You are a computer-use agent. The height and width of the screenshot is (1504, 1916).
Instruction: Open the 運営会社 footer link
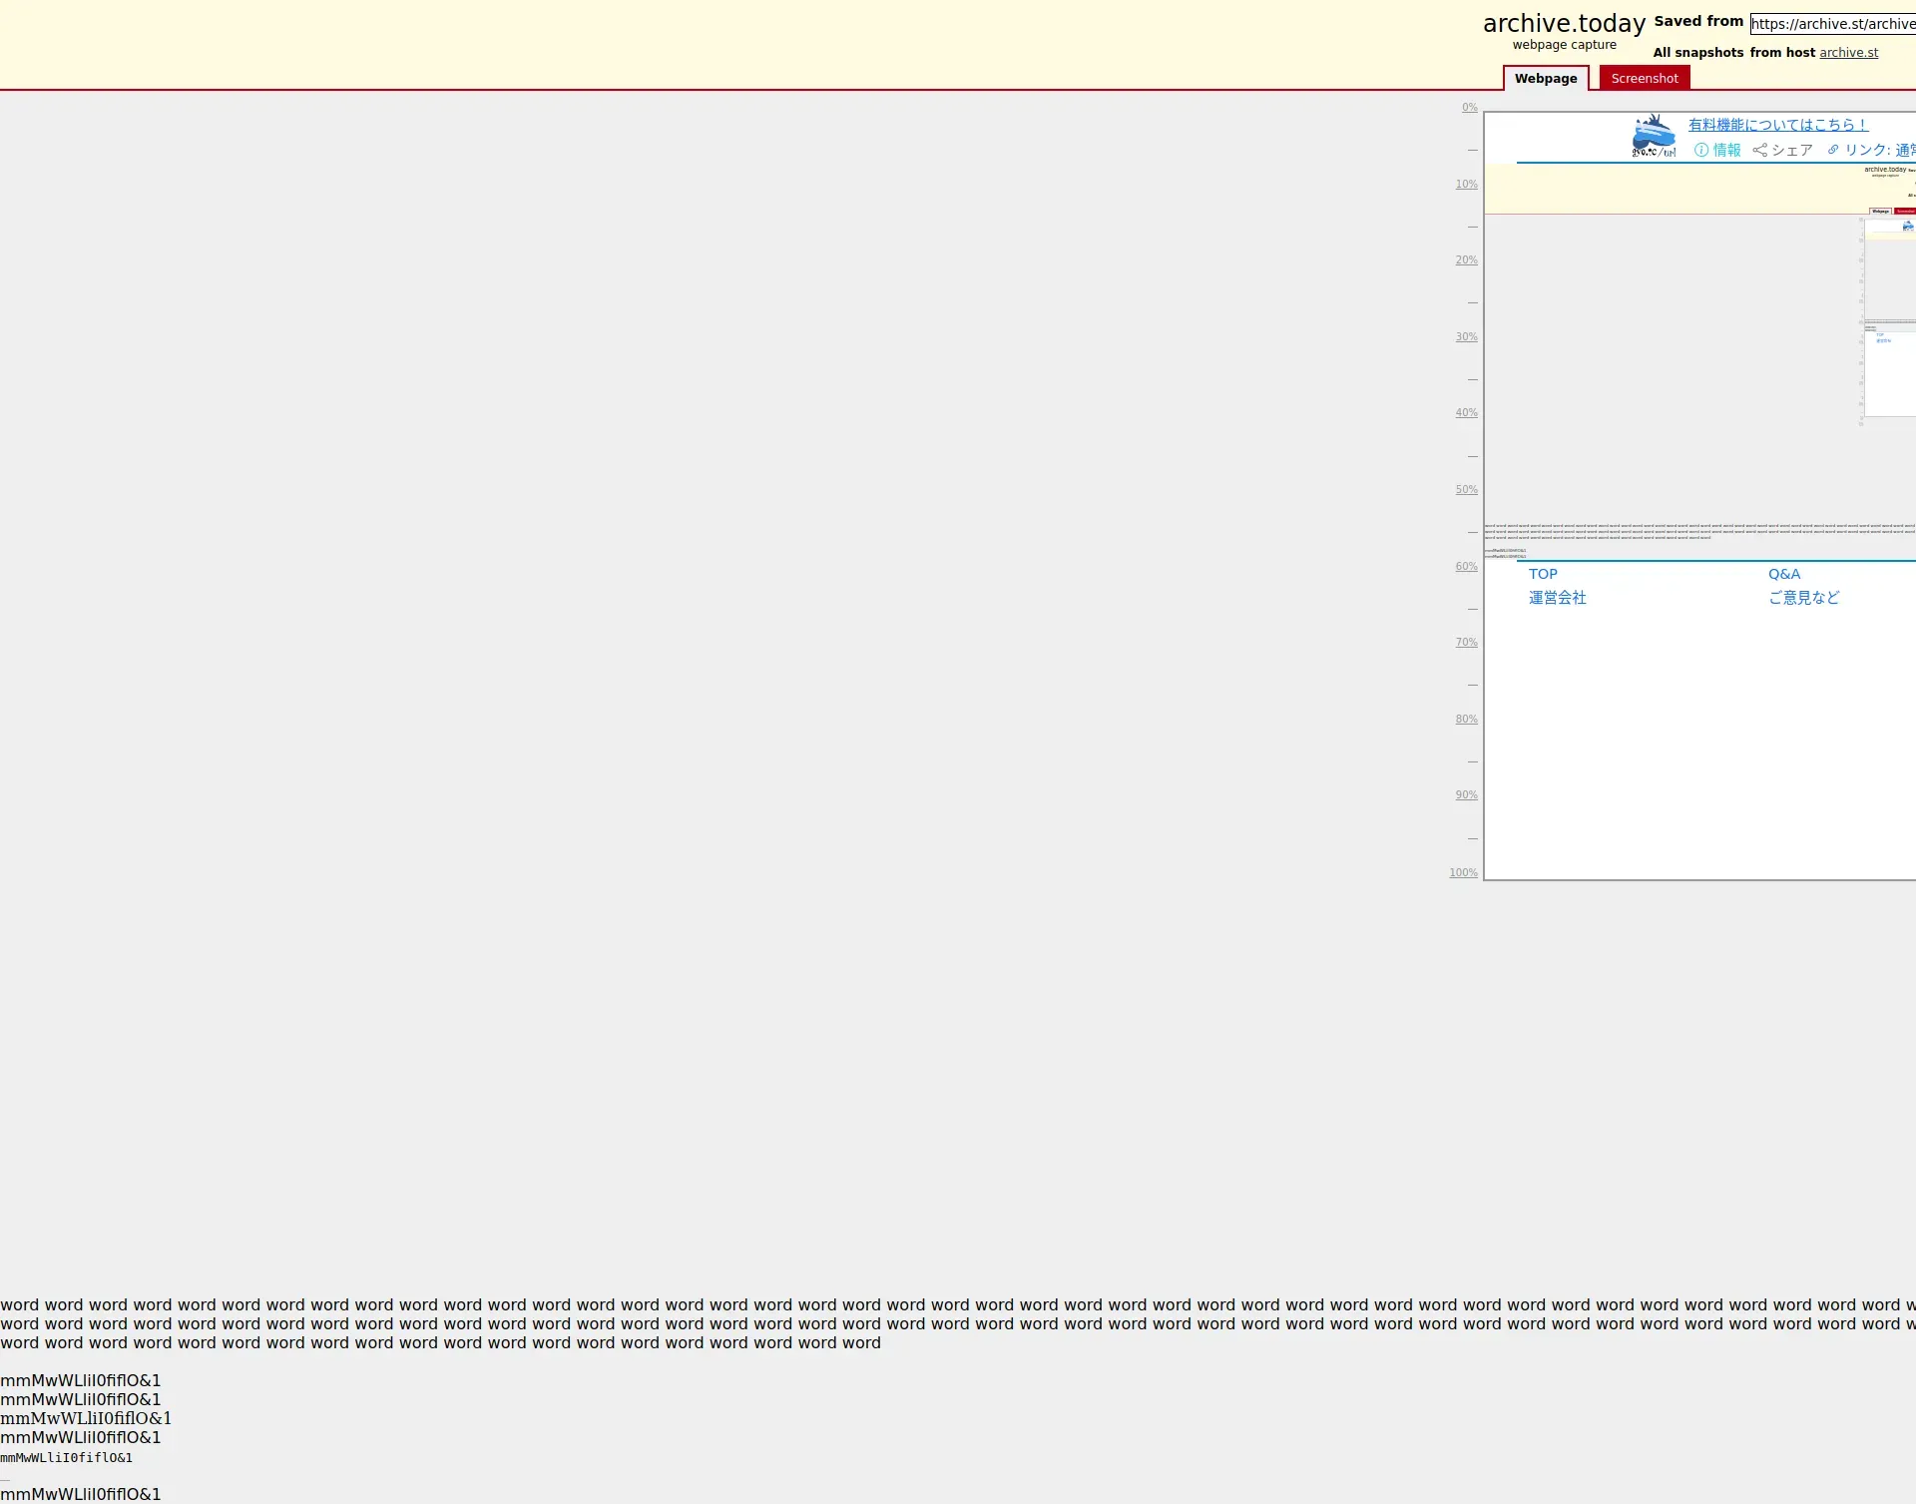1557,598
